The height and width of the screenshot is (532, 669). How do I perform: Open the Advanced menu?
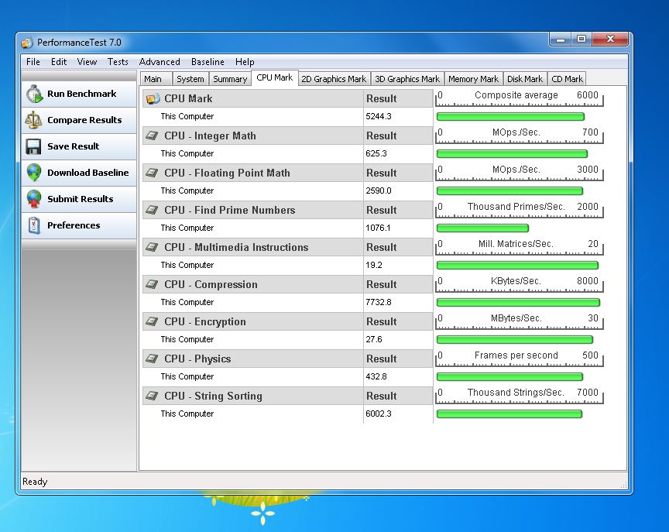(160, 62)
